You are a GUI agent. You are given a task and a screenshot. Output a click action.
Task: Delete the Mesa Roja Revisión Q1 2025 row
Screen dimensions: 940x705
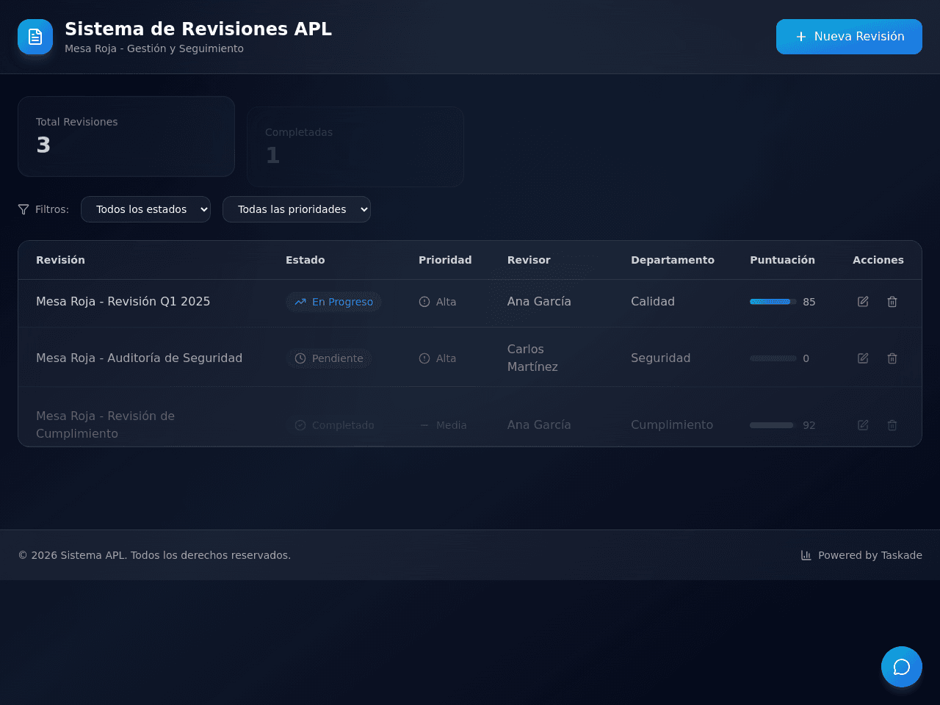tap(892, 302)
